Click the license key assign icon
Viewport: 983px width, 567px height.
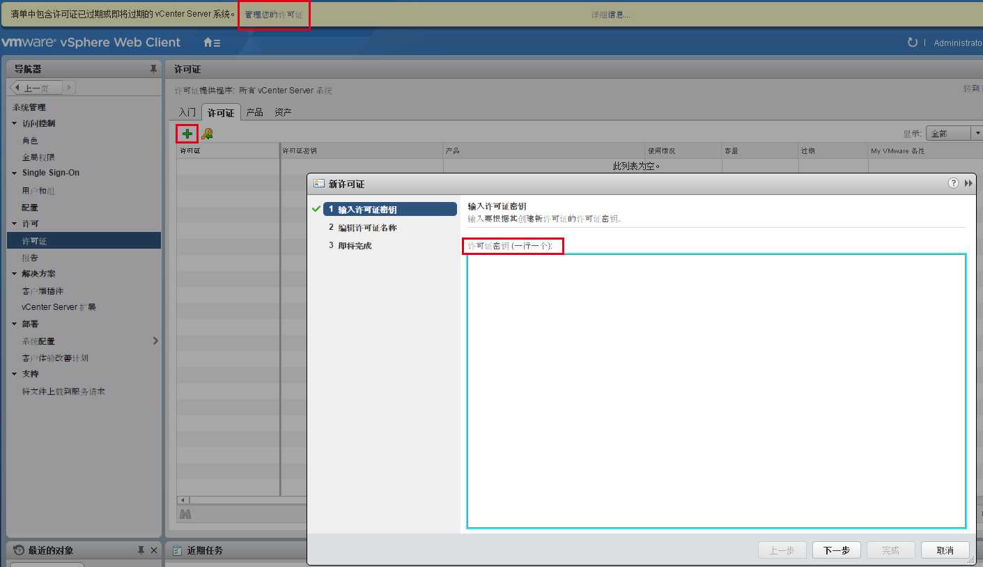point(207,134)
